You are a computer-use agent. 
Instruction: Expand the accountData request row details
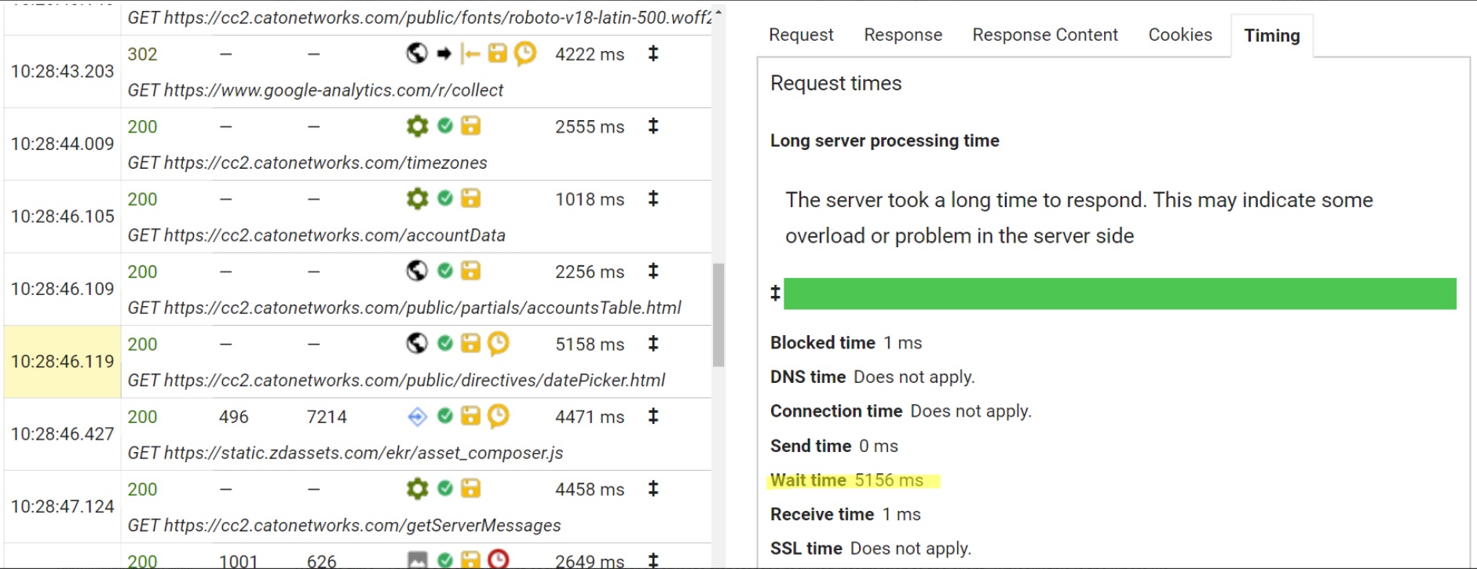point(653,199)
